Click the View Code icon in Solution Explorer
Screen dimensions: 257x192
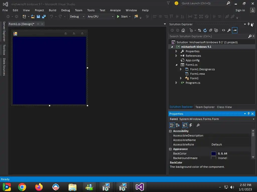pyautogui.click(x=224, y=30)
